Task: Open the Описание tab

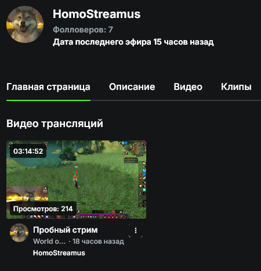Action: (132, 87)
